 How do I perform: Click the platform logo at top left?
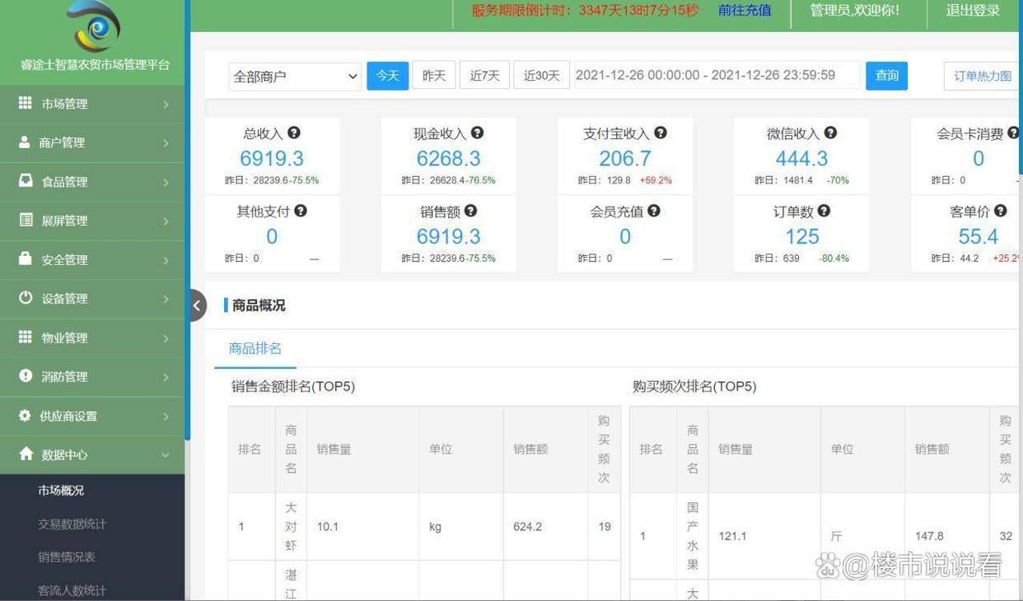tap(93, 26)
